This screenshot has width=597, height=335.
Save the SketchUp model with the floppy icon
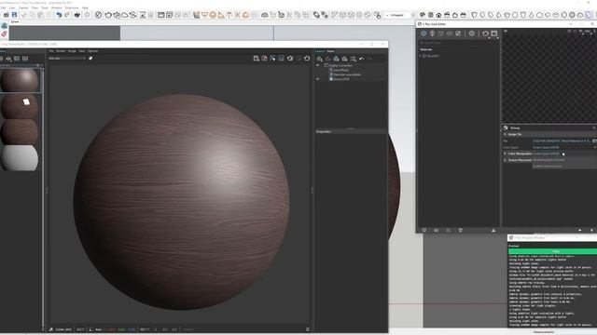pyautogui.click(x=14, y=15)
